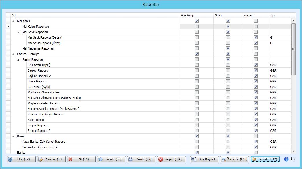Click the magnifier icon on Önizleme button

click(224, 159)
